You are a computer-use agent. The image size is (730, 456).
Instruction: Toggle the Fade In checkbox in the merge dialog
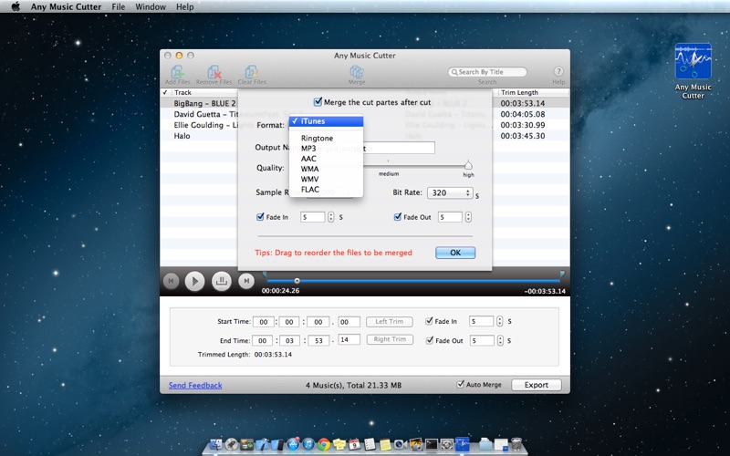pyautogui.click(x=260, y=216)
